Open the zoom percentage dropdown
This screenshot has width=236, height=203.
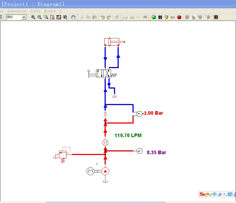24,17
